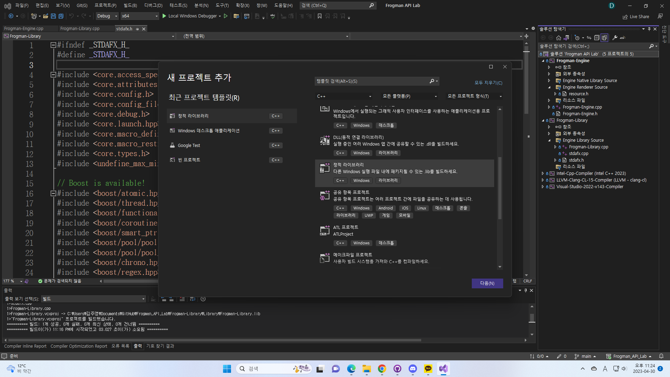Open File Explorer from the taskbar
Image resolution: width=670 pixels, height=377 pixels.
[367, 369]
